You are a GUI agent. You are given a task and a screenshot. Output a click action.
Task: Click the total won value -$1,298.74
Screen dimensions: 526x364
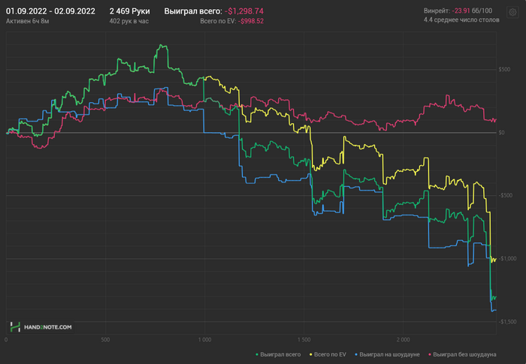pos(244,11)
